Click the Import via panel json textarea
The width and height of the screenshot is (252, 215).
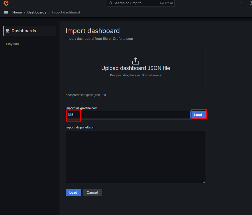tap(136, 156)
